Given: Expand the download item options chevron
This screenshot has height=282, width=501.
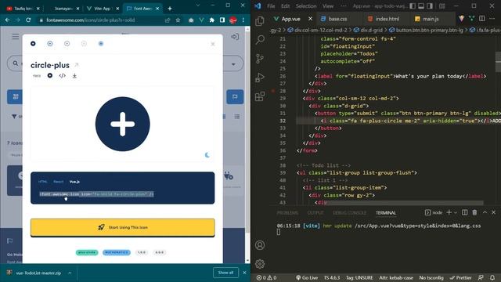Looking at the screenshot, I should click(70, 273).
